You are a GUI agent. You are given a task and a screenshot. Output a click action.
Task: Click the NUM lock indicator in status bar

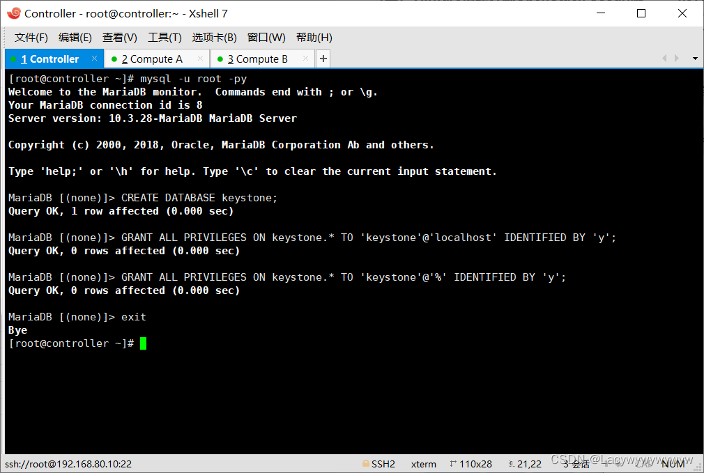(672, 463)
